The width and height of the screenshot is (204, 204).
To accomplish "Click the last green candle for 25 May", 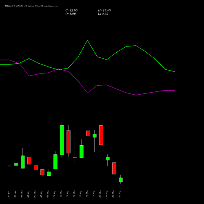I will click(121, 180).
